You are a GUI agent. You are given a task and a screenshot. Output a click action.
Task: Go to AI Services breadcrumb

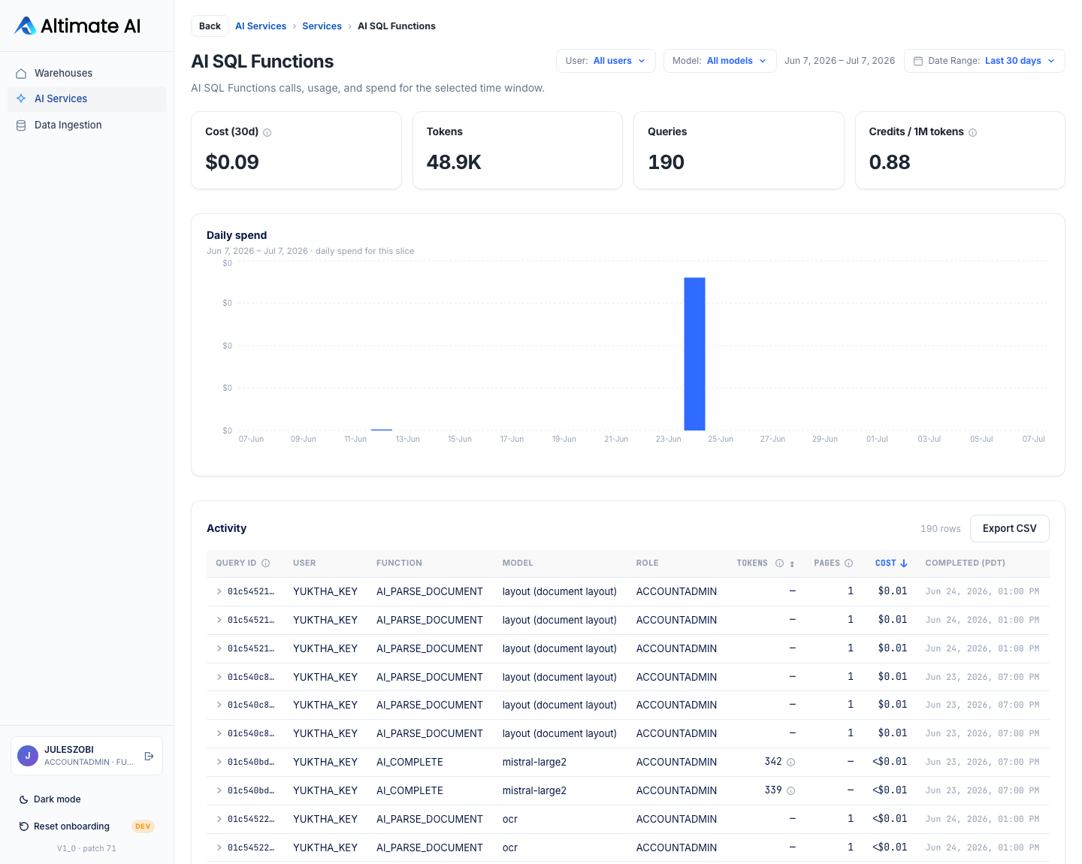(261, 26)
